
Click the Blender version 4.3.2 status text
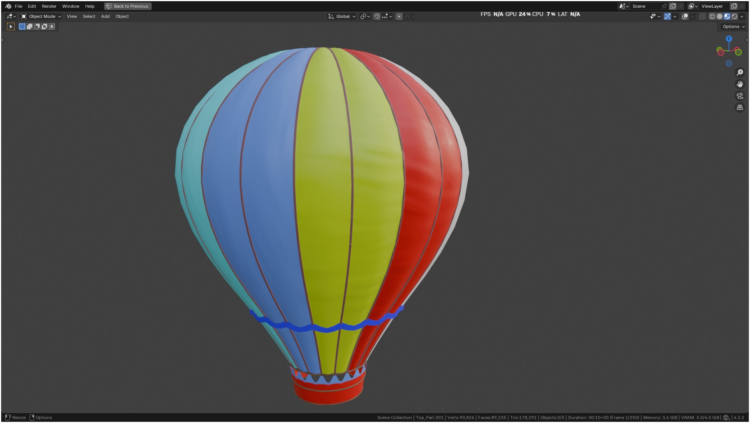[x=739, y=418]
